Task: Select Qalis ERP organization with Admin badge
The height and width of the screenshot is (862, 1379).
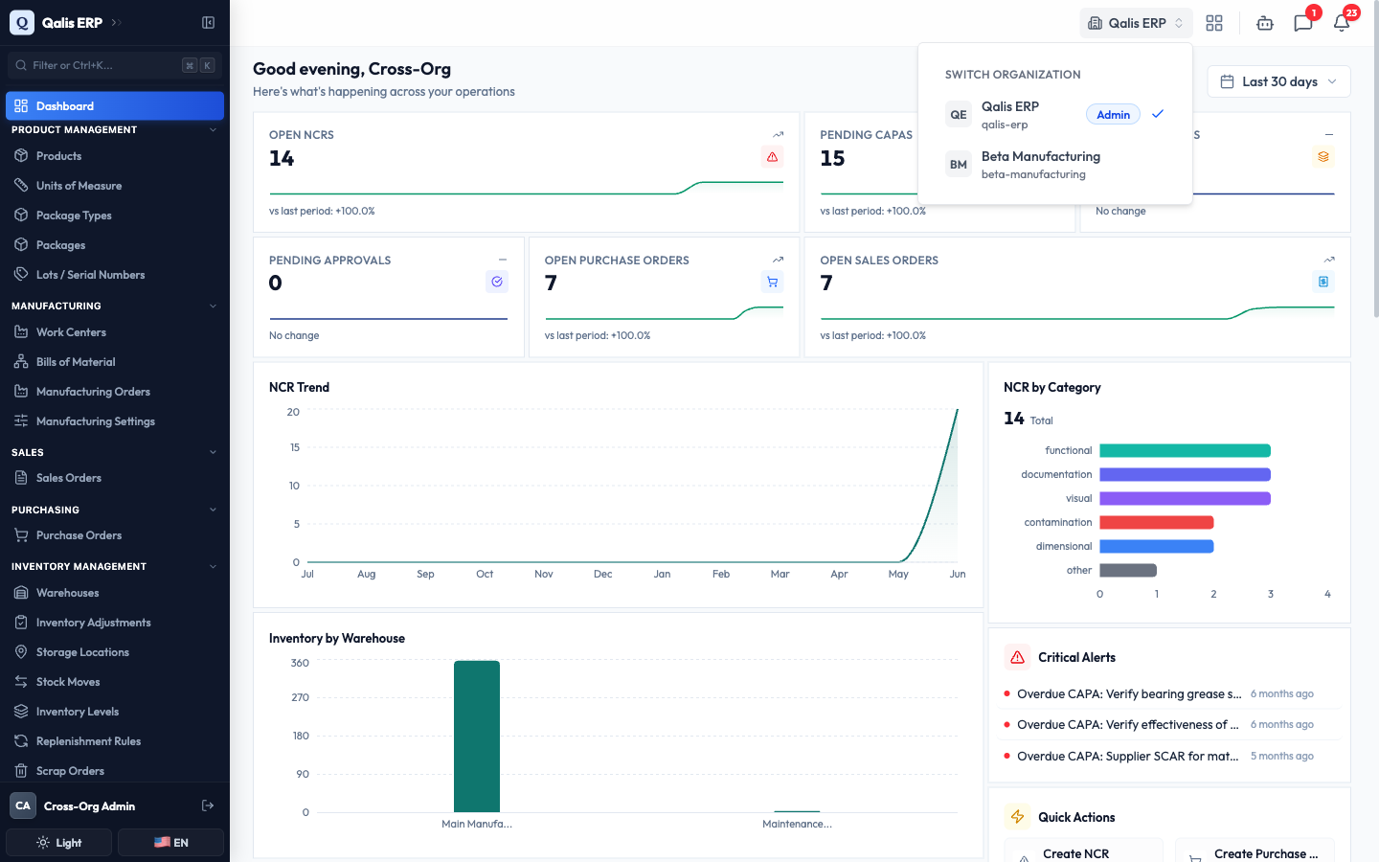Action: 1054,115
